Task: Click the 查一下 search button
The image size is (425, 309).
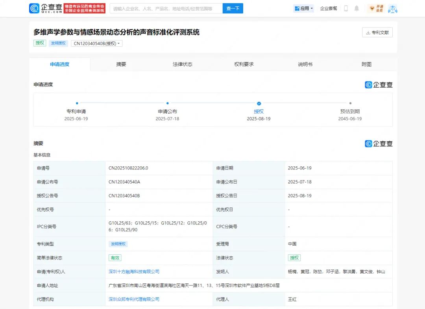Action: [x=233, y=8]
